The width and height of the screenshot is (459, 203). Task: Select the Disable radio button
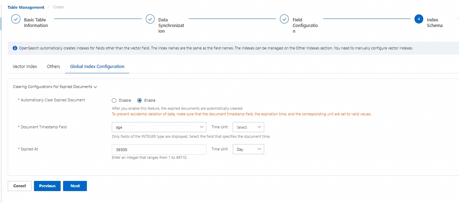pyautogui.click(x=114, y=100)
